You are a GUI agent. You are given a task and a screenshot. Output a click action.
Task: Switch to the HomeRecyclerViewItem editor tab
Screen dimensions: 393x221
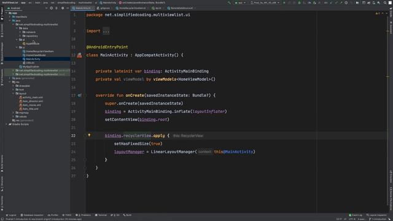tap(132, 8)
